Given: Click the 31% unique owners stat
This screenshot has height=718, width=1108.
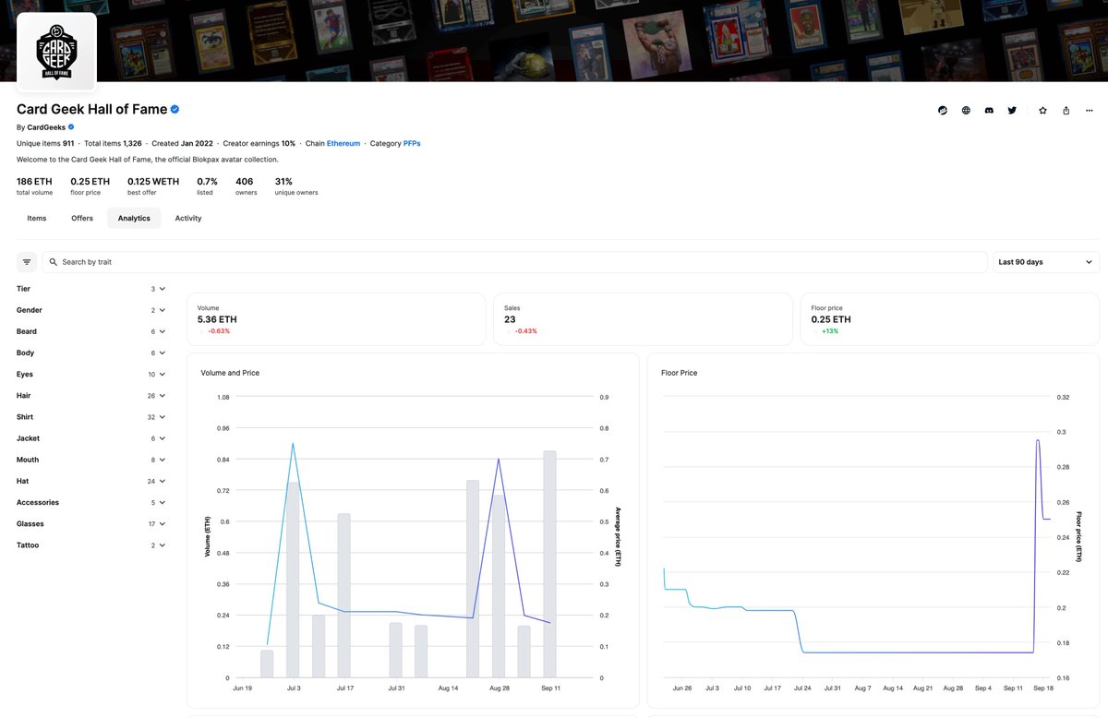Looking at the screenshot, I should pyautogui.click(x=296, y=185).
